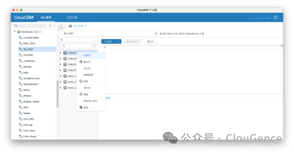Viewport: 294px width, 154px height.
Task: Click the locate target icon beside database search
Action: (x=50, y=26)
